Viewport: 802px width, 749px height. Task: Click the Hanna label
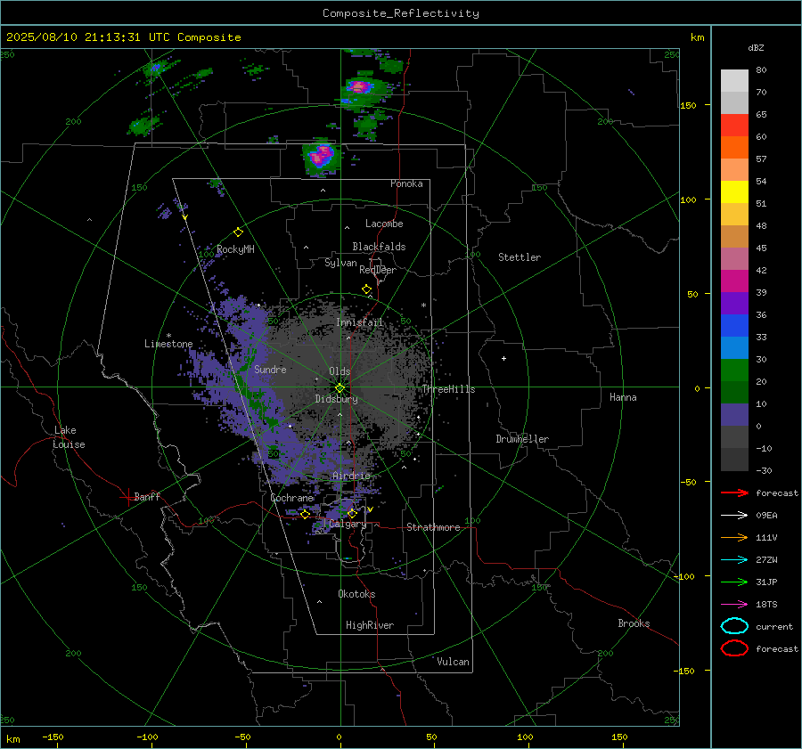pos(623,397)
